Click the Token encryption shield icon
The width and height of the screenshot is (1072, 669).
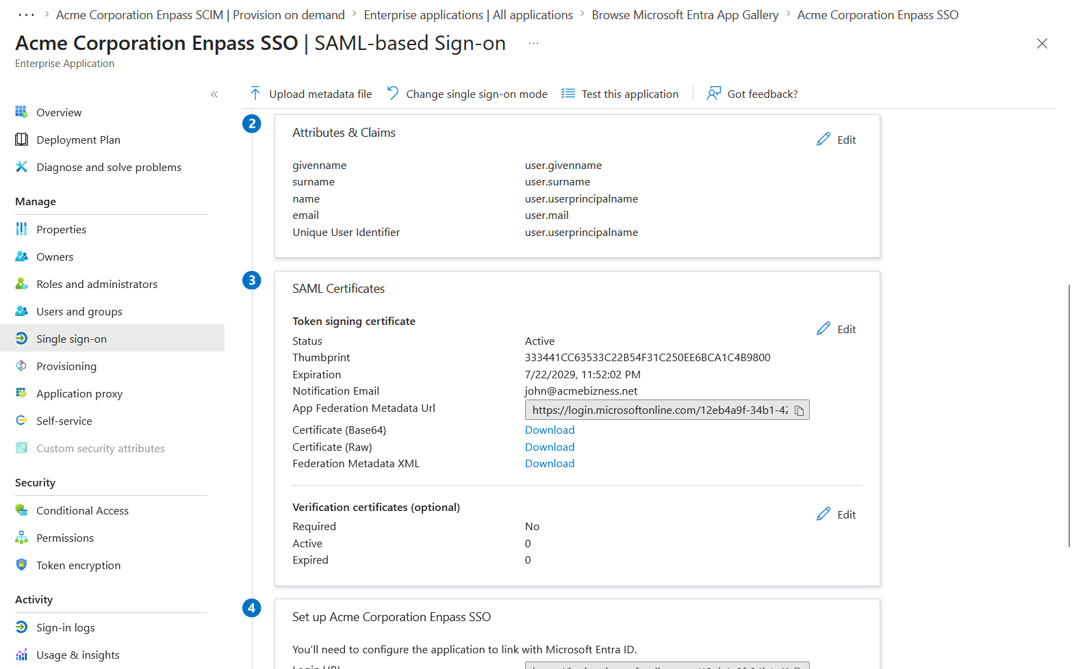click(x=21, y=565)
